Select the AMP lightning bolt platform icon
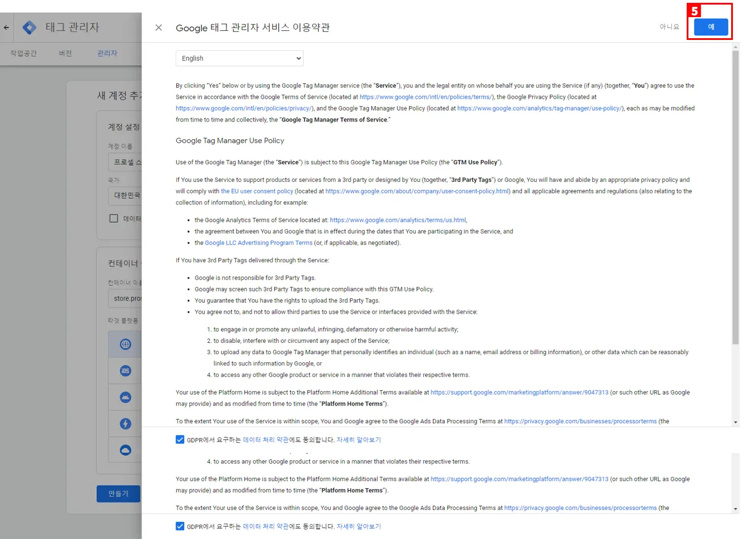This screenshot has width=742, height=539. [x=125, y=424]
